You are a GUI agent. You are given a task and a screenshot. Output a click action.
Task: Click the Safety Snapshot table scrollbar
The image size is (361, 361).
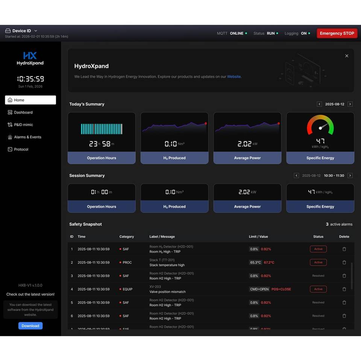[352, 276]
